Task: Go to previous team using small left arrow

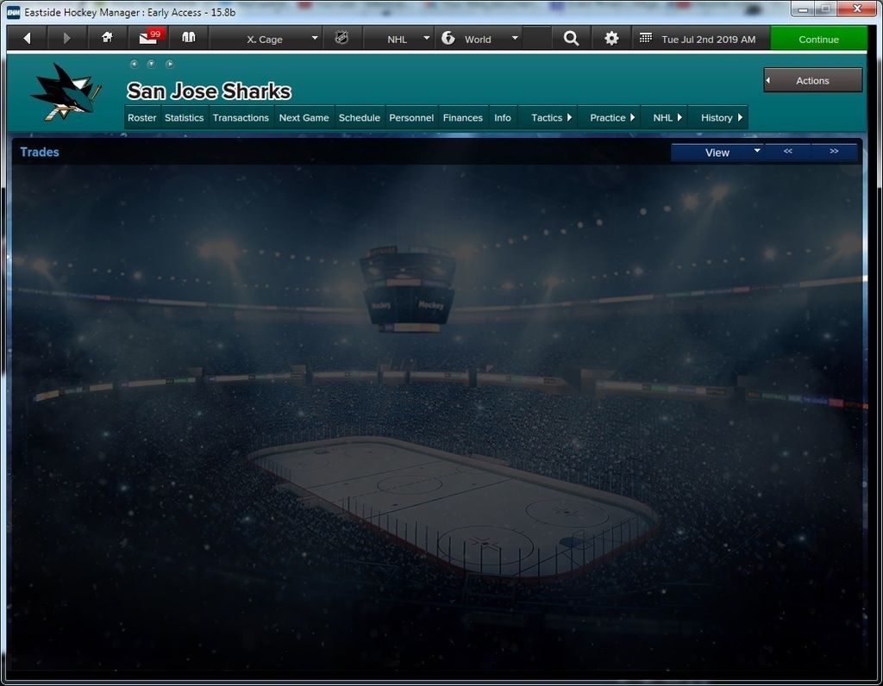Action: pos(134,64)
